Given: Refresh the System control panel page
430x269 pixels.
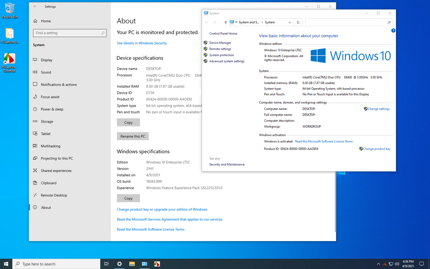Looking at the screenshot, I should pyautogui.click(x=298, y=23).
